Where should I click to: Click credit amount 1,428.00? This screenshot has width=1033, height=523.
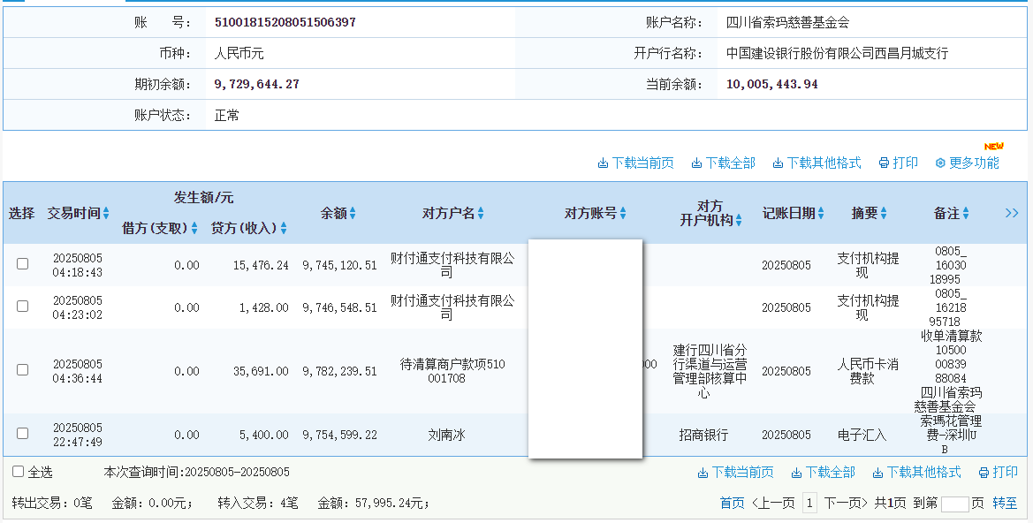(263, 307)
